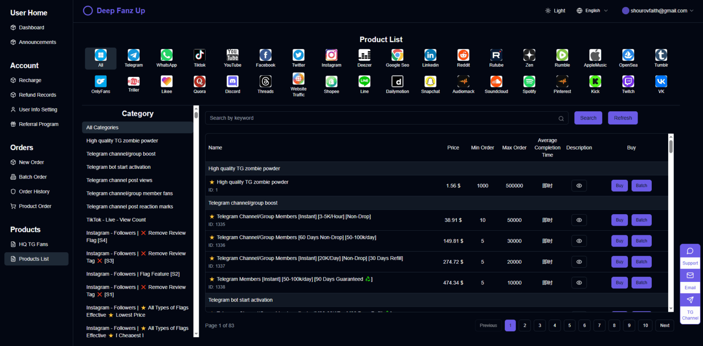Go to page 2 of results
This screenshot has width=703, height=346.
[x=525, y=325]
